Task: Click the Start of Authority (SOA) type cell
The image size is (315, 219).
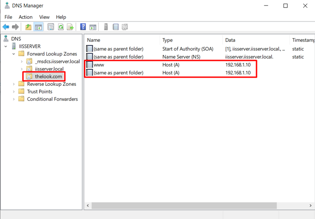Action: 188,49
